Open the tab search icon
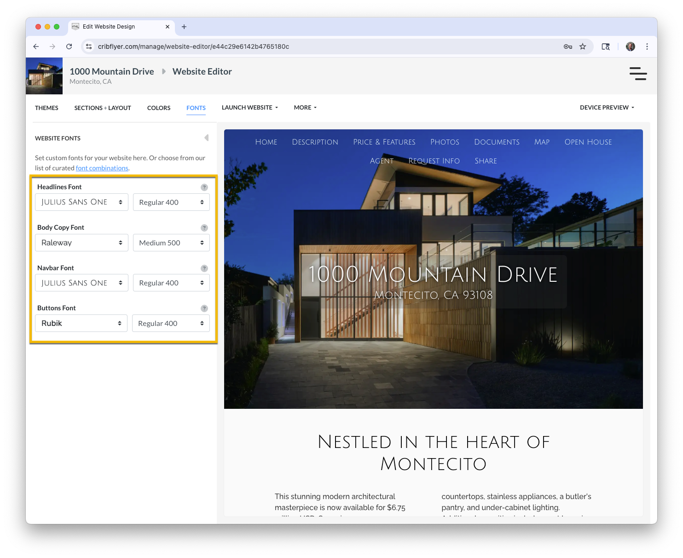This screenshot has height=558, width=683. click(606, 46)
